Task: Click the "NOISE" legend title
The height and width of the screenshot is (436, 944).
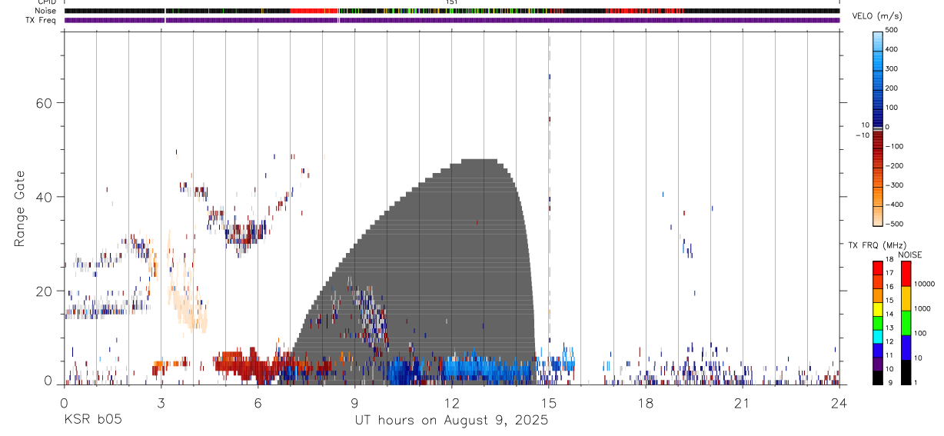Action: click(910, 255)
